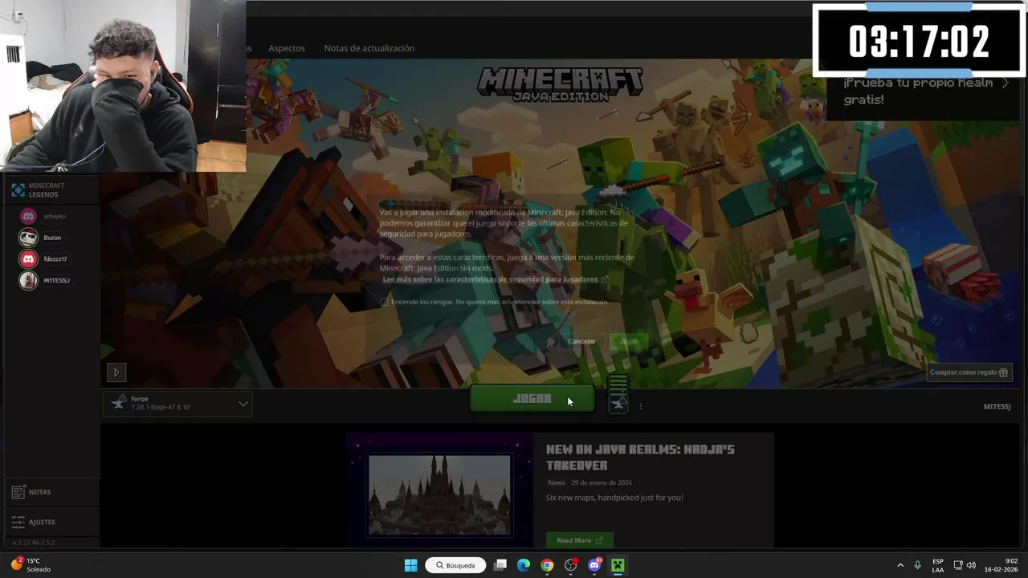Click 'New on Java Realms: Nadja's Takeover' headline
The image size is (1028, 578).
(640, 457)
